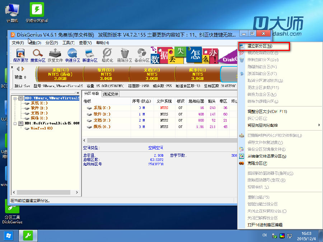Choose 克隆分区(P) in the context menu
The height and width of the screenshot is (242, 323).
pos(257,163)
